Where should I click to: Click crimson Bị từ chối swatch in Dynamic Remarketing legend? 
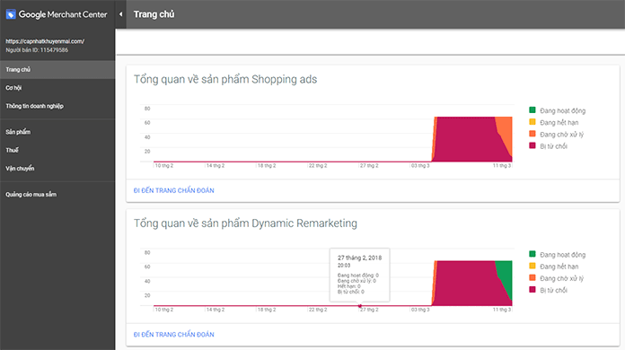point(533,290)
